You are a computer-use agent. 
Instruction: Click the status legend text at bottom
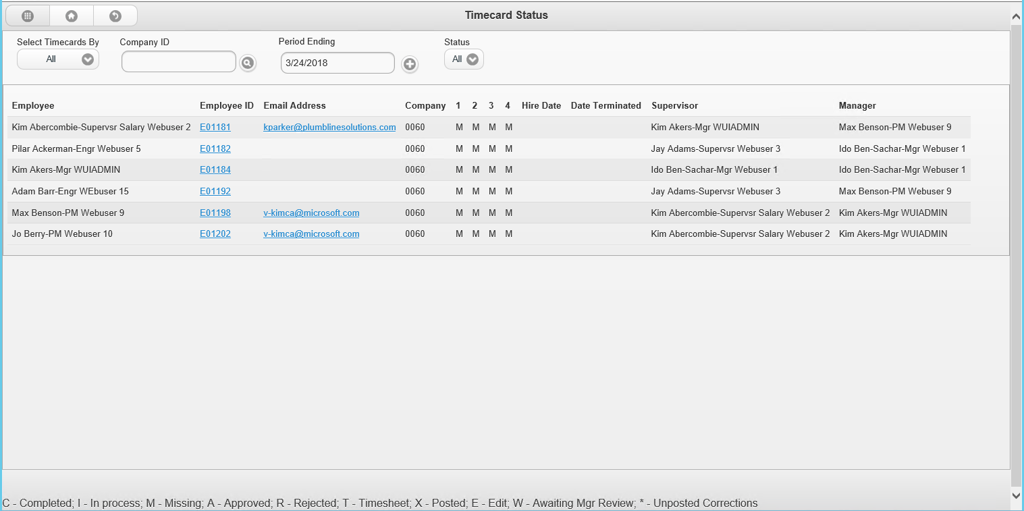click(380, 503)
